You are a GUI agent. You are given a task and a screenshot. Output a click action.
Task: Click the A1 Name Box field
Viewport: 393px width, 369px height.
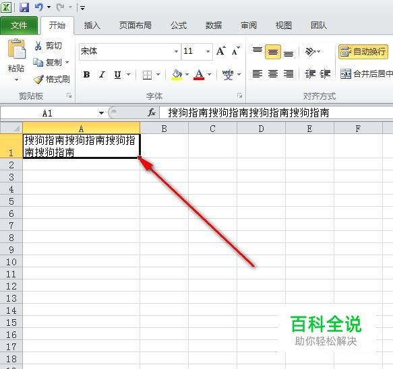pos(47,113)
